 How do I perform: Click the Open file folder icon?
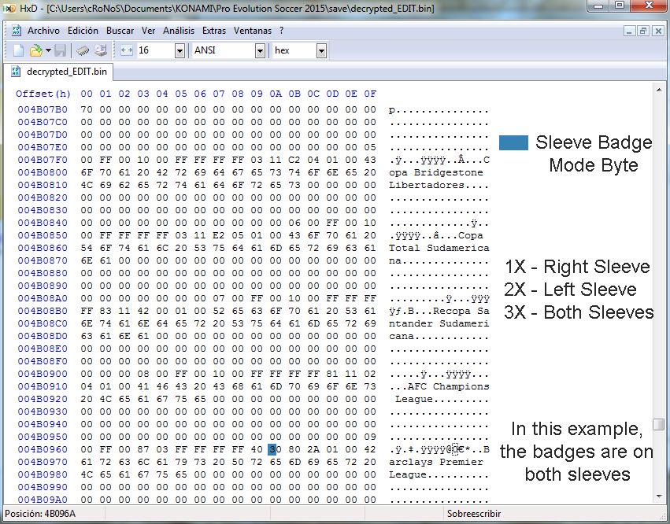pos(35,50)
